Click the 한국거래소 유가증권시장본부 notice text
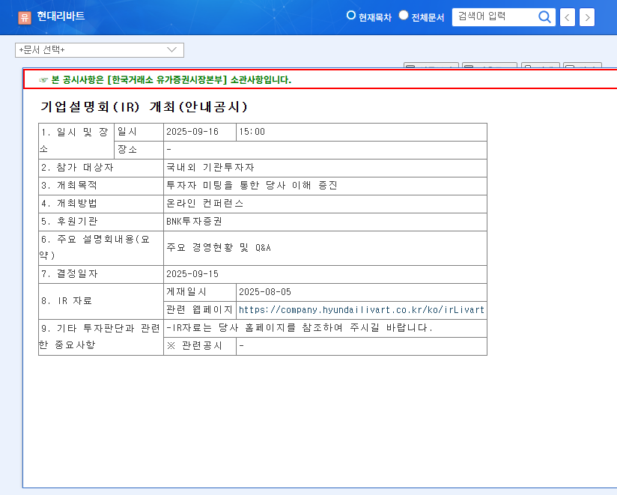The height and width of the screenshot is (495, 617). [167, 80]
